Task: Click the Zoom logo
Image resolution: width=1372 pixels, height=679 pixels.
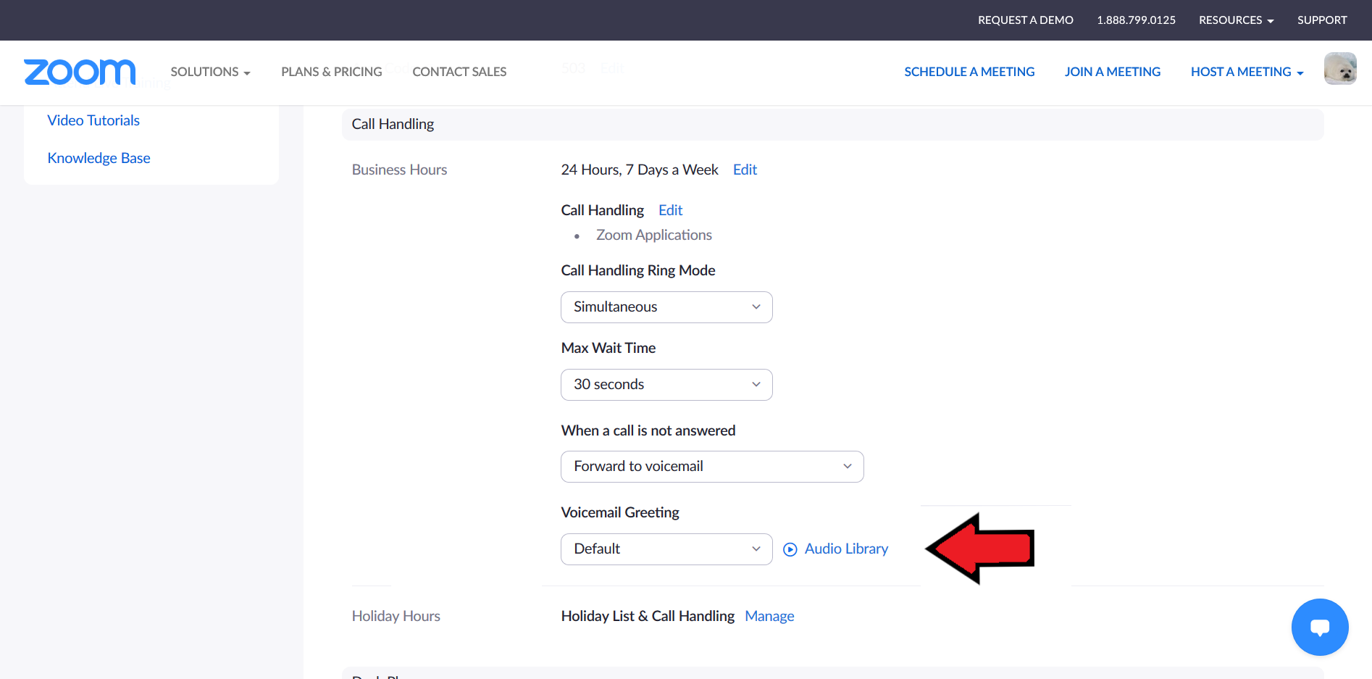Action: 80,72
